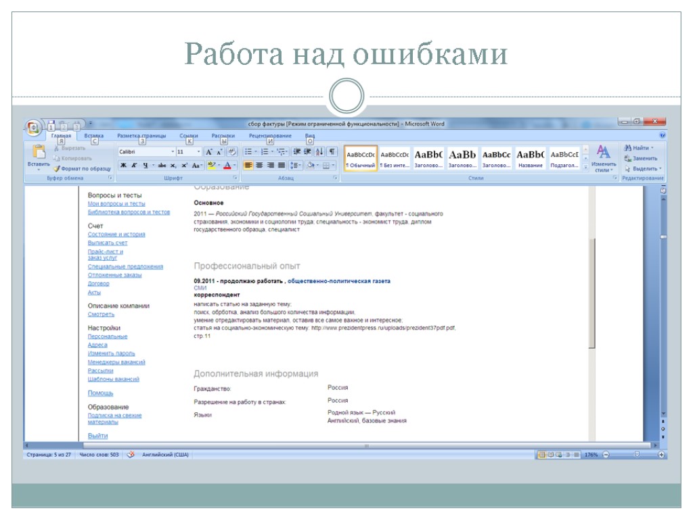Click the Изменить пароль link
Image resolution: width=693 pixels, height=519 pixels.
[x=112, y=353]
